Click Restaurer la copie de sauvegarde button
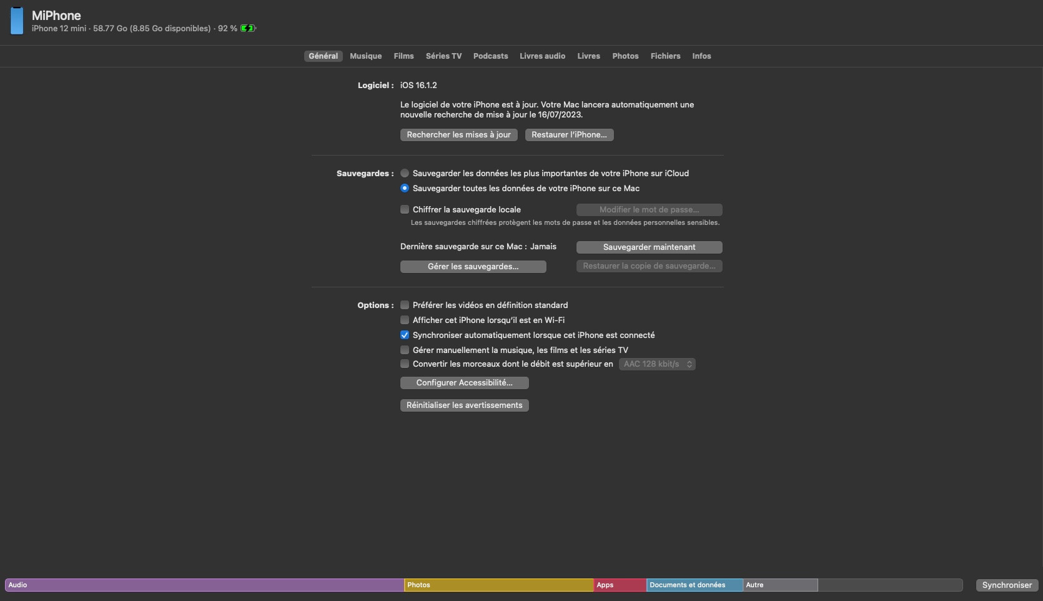 tap(650, 266)
